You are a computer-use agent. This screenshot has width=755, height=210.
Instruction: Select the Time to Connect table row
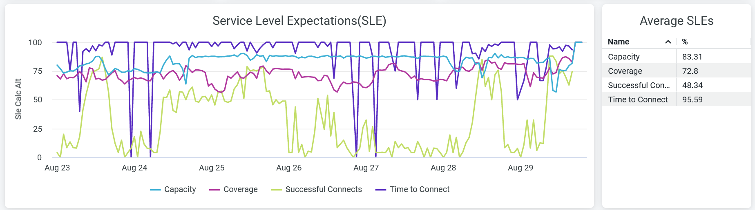(638, 99)
